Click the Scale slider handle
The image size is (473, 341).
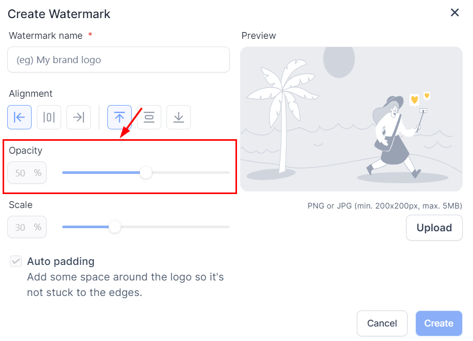(x=115, y=227)
